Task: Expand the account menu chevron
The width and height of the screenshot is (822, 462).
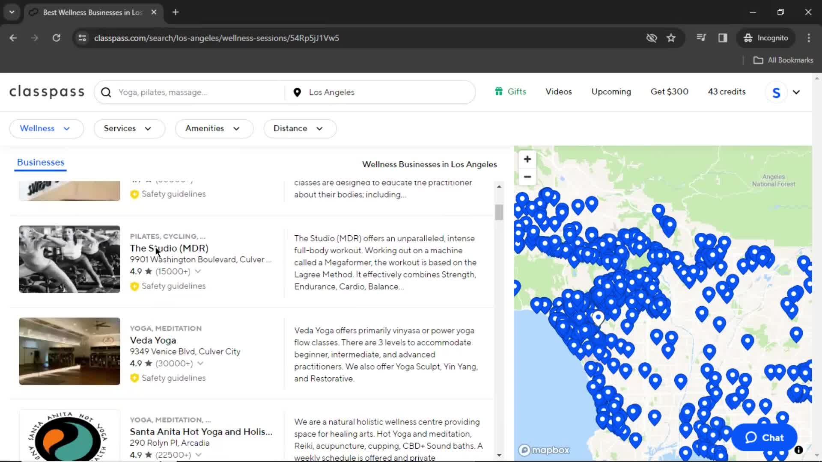Action: pyautogui.click(x=796, y=92)
